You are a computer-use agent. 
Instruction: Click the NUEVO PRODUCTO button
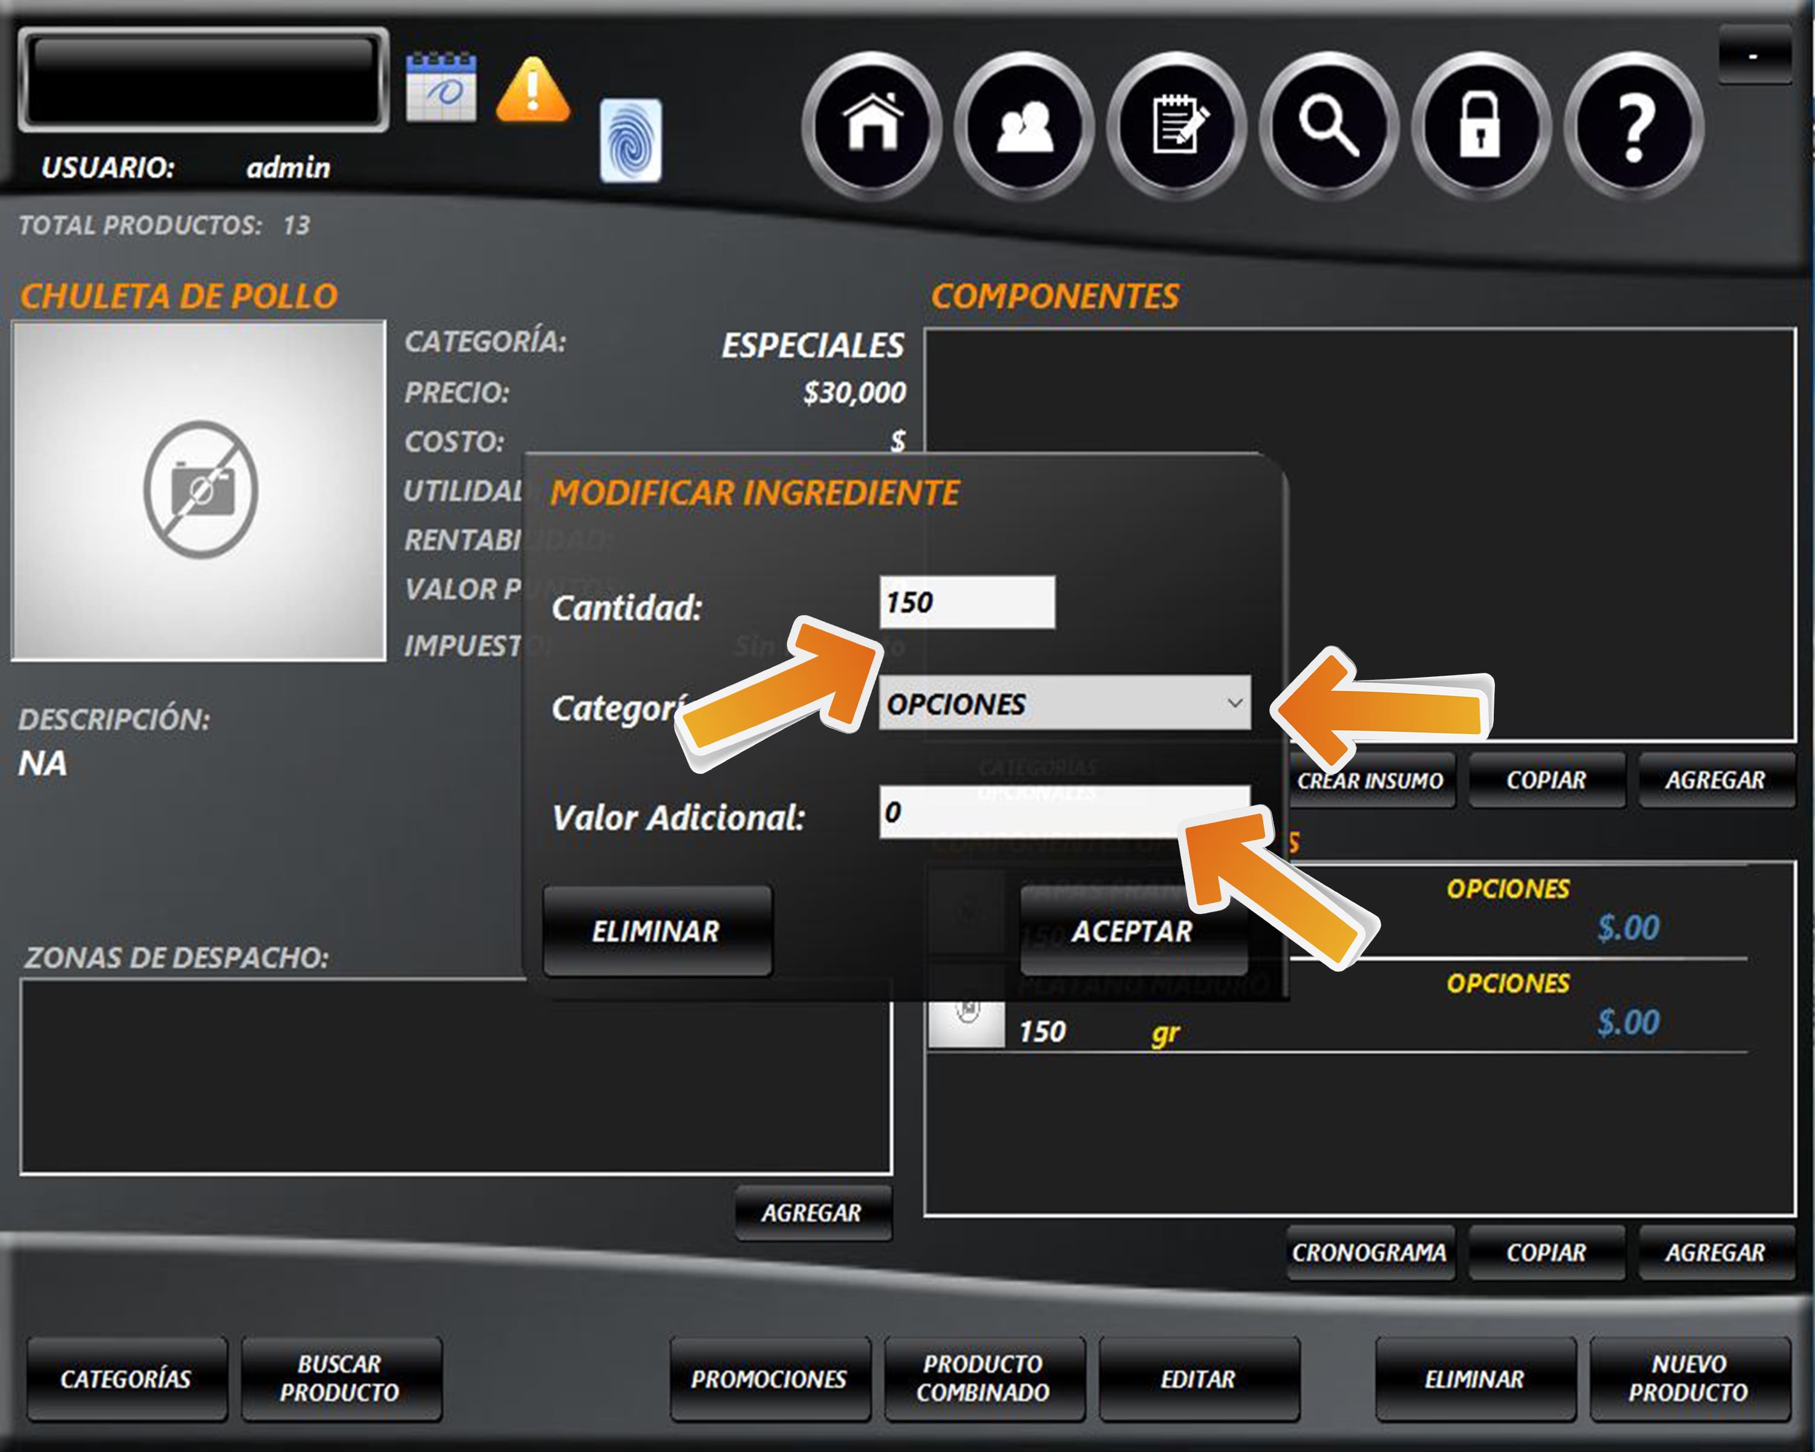1689,1379
